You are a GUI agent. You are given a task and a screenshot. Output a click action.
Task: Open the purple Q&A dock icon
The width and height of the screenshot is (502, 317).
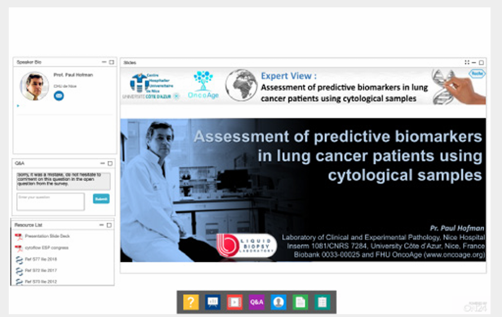[257, 302]
